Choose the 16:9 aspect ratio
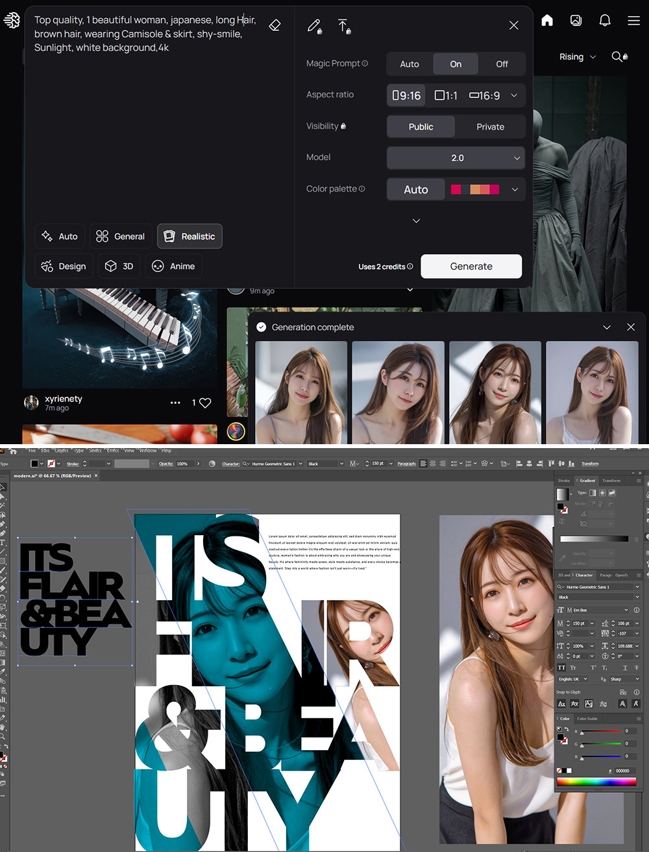Image resolution: width=649 pixels, height=852 pixels. tap(485, 95)
